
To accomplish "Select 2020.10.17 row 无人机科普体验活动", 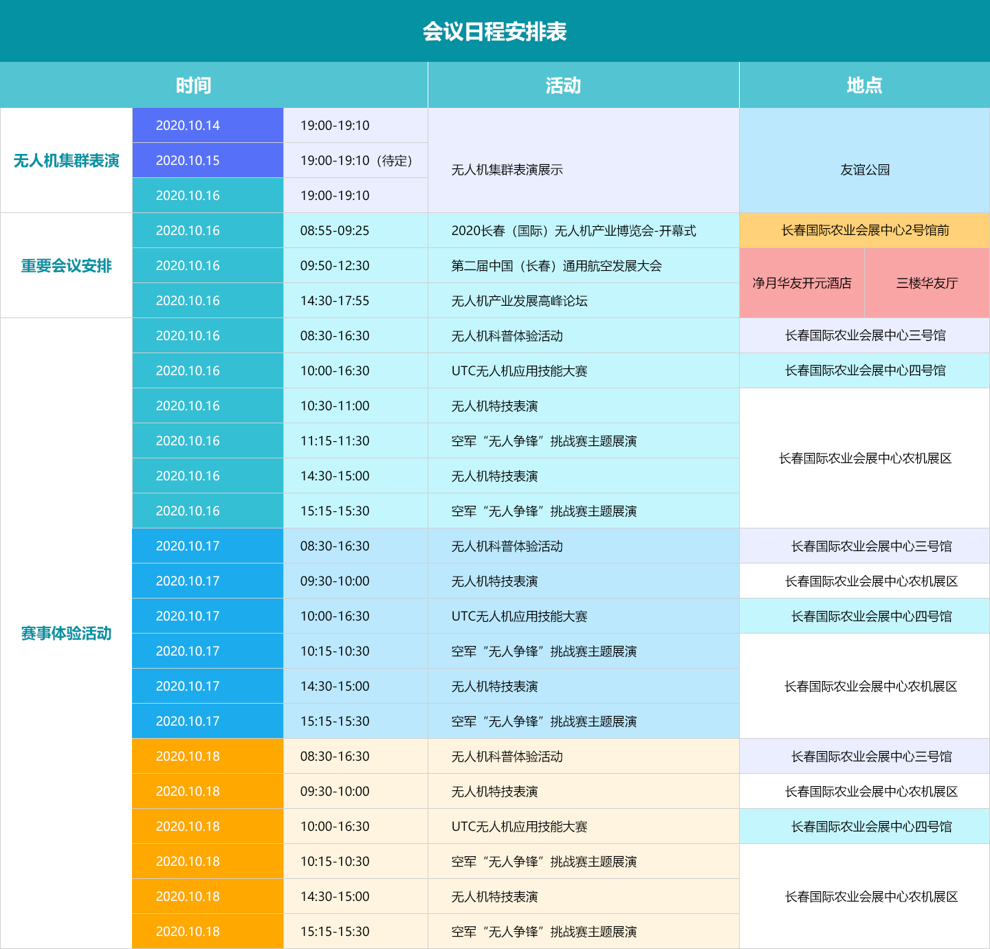I will [x=584, y=546].
